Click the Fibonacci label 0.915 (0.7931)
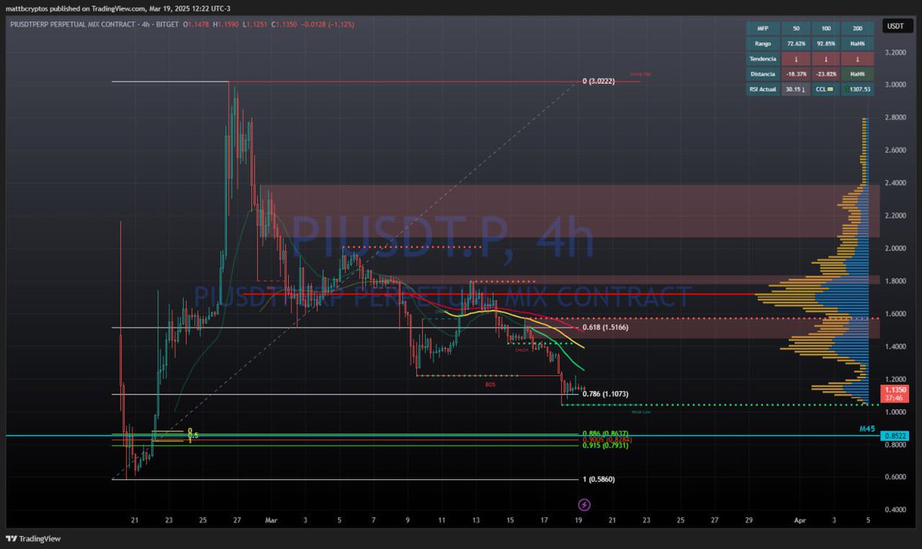The width and height of the screenshot is (922, 549). (x=606, y=445)
